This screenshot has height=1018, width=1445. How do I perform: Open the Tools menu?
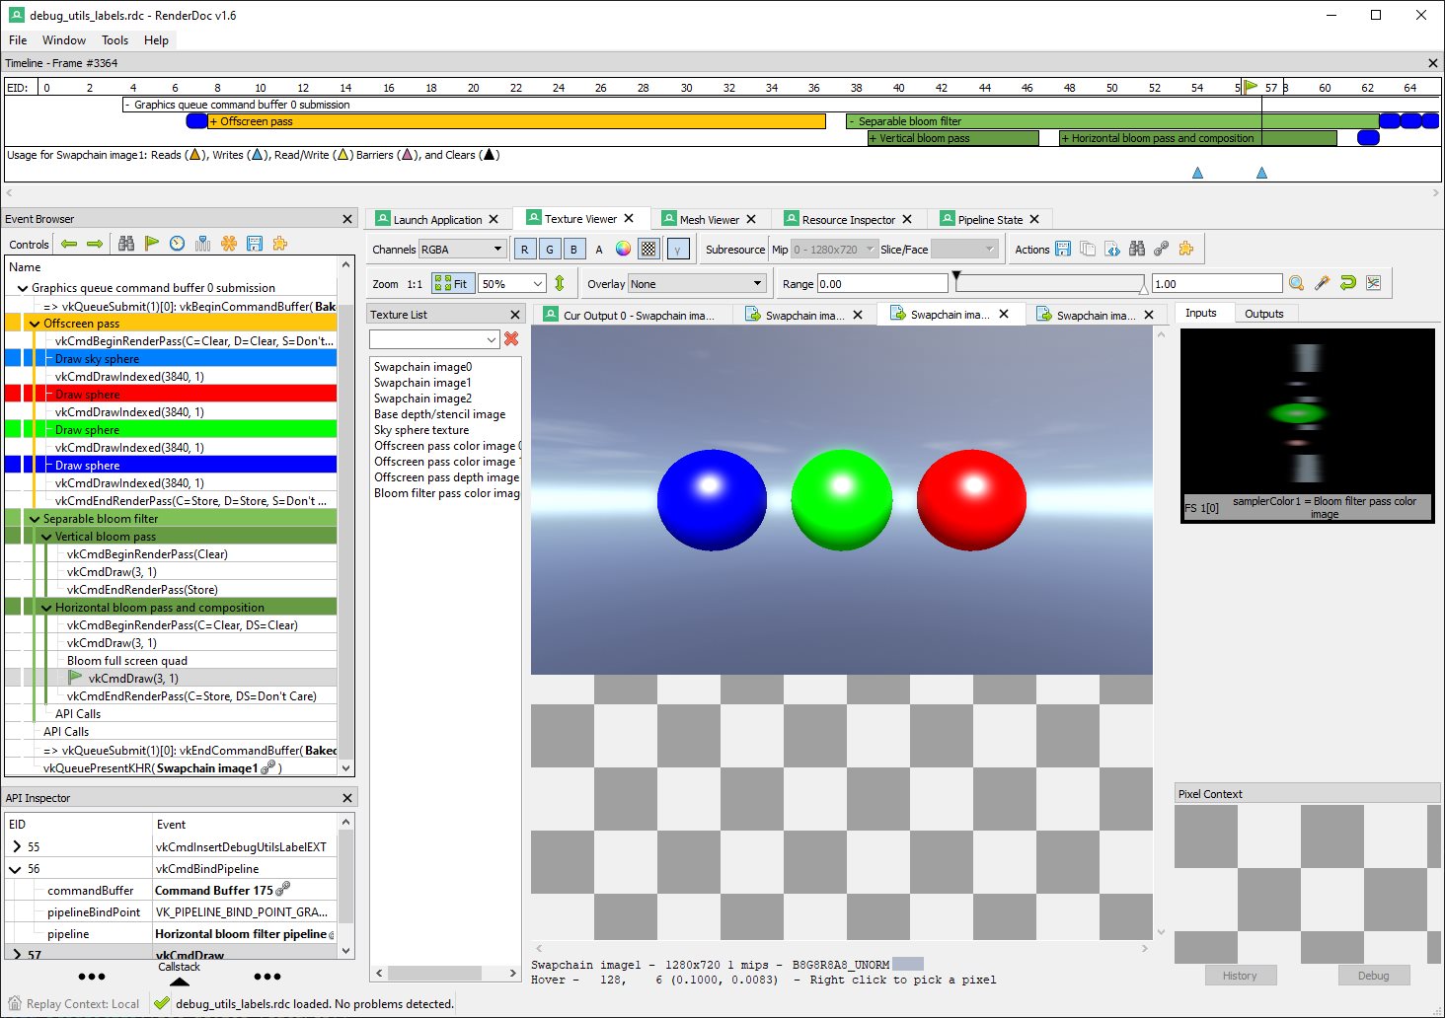[x=114, y=40]
